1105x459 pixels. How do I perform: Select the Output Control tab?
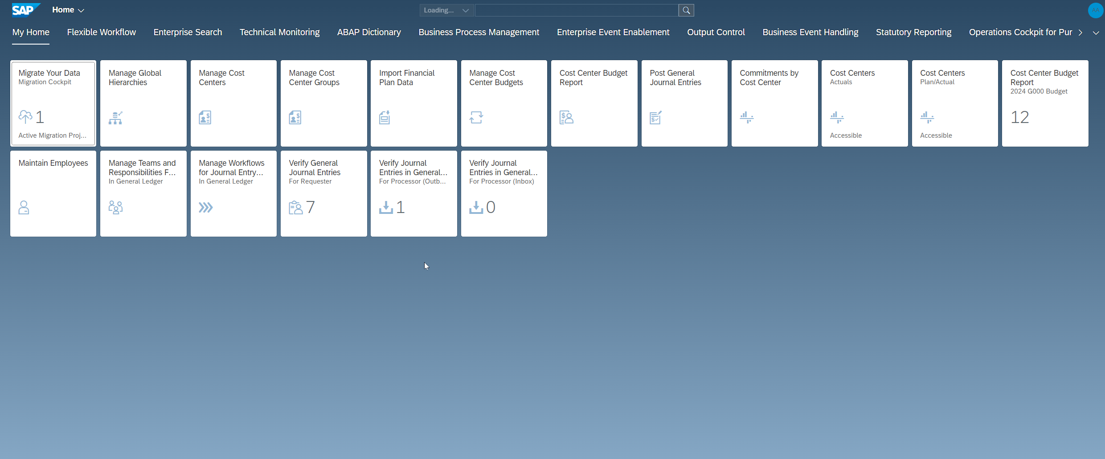pos(716,32)
